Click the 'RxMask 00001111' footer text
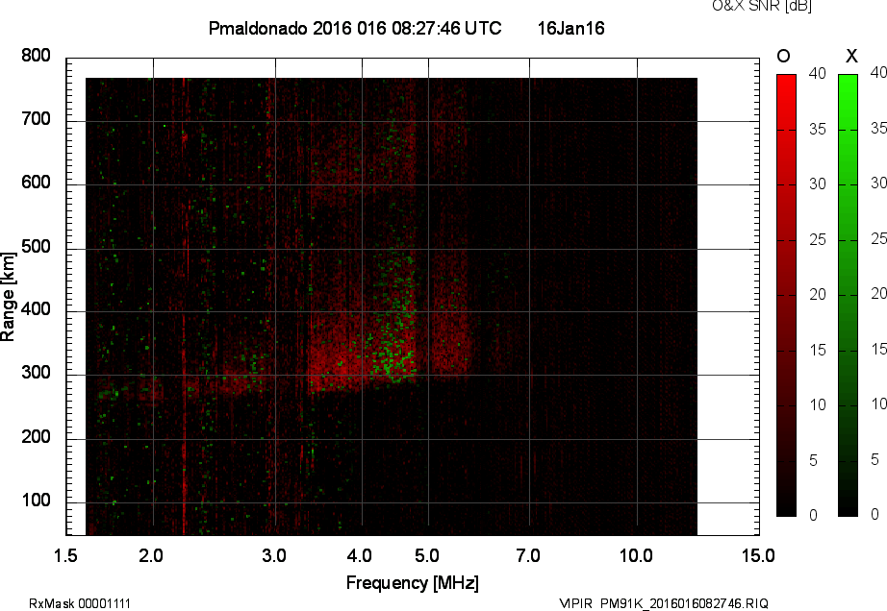 point(80,603)
